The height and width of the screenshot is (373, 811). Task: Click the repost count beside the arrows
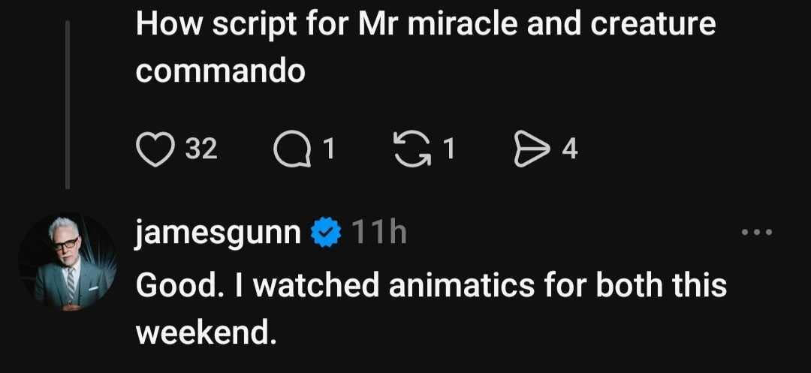point(448,149)
